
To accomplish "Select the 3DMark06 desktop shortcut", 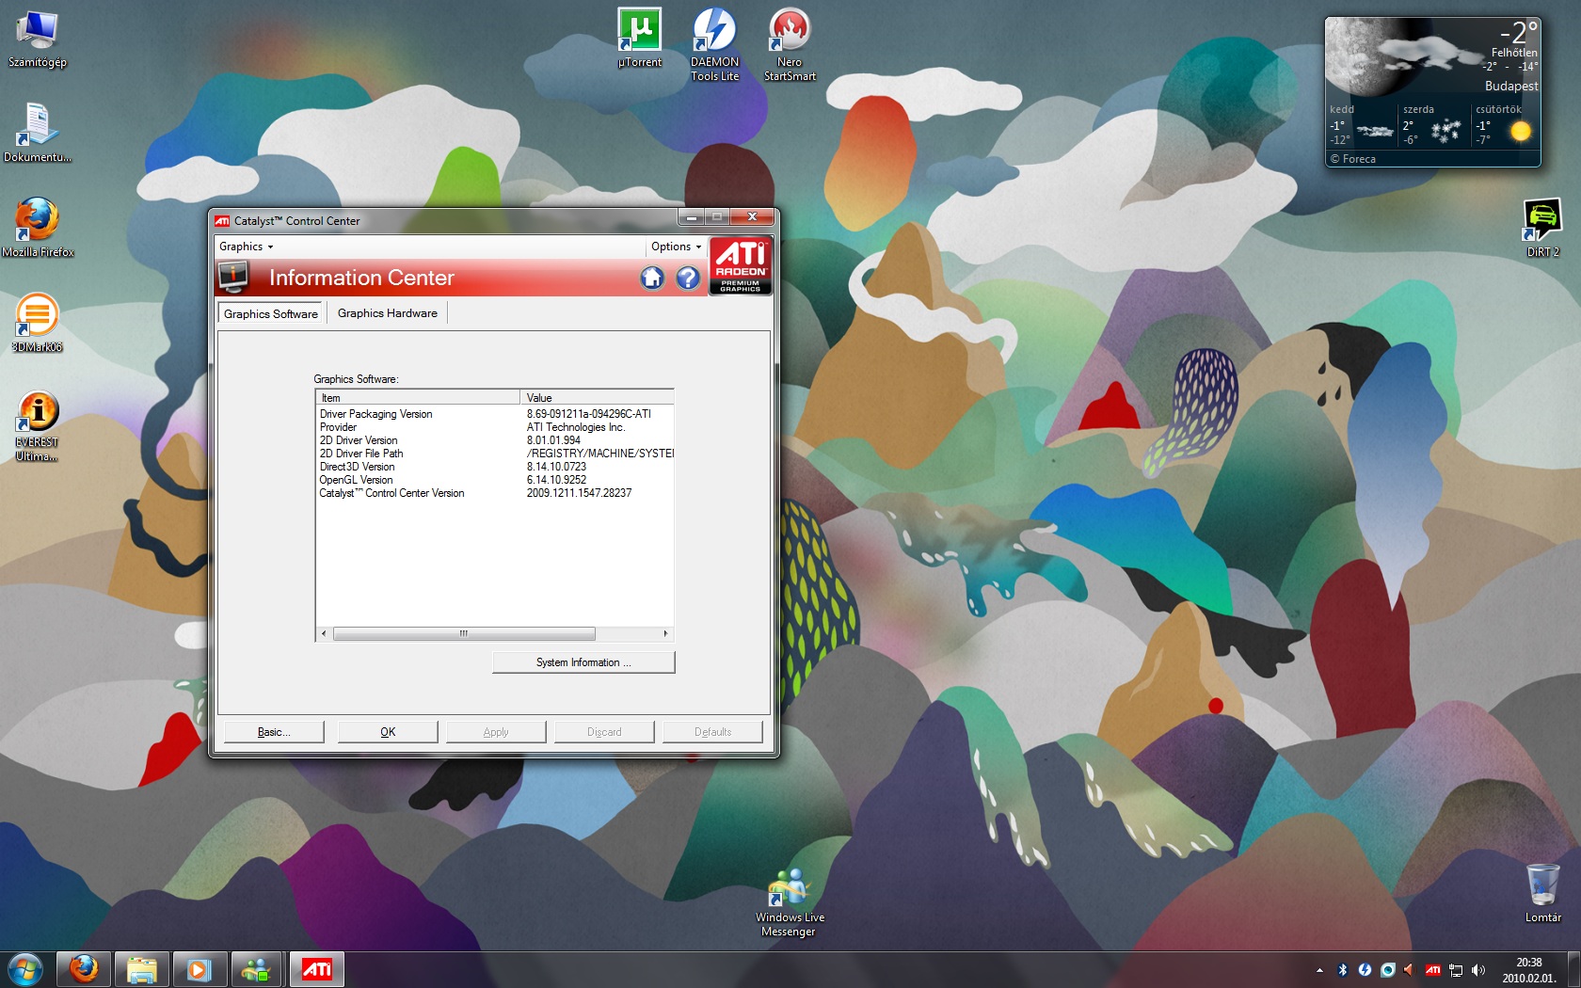I will [38, 323].
